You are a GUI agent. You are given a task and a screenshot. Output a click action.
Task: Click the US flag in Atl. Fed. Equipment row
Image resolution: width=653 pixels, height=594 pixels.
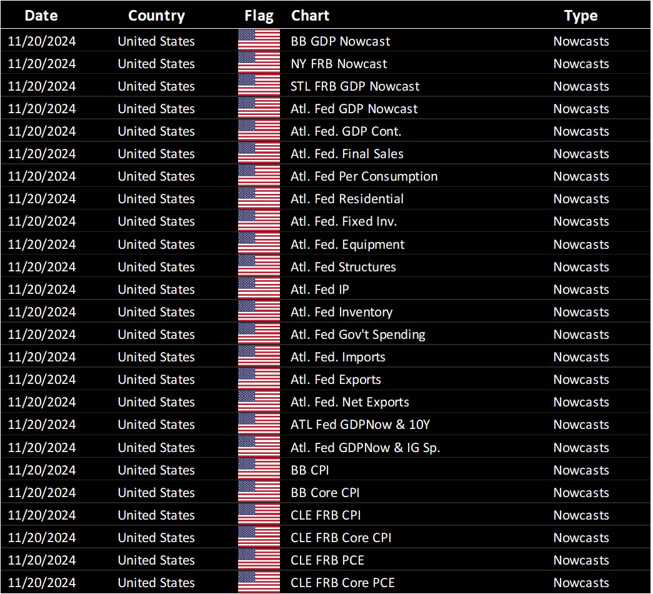tap(259, 243)
